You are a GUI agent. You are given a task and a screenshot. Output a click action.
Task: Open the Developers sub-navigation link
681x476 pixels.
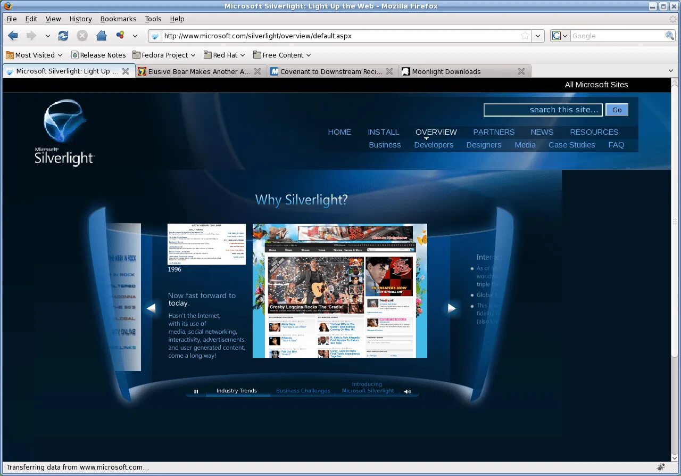click(x=434, y=145)
